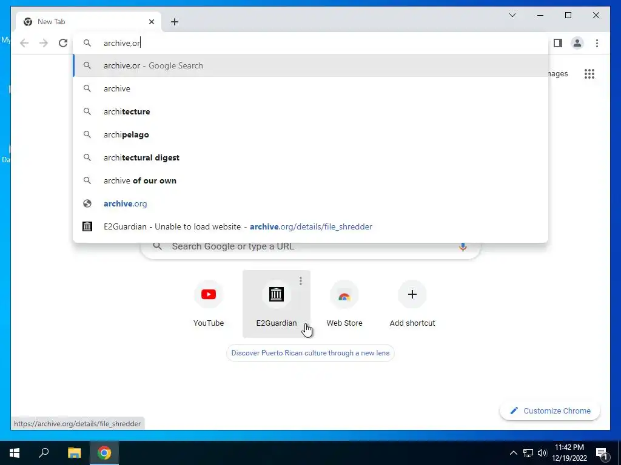The width and height of the screenshot is (621, 465).
Task: Choose the 'archive of our own' suggestion
Action: click(310, 180)
